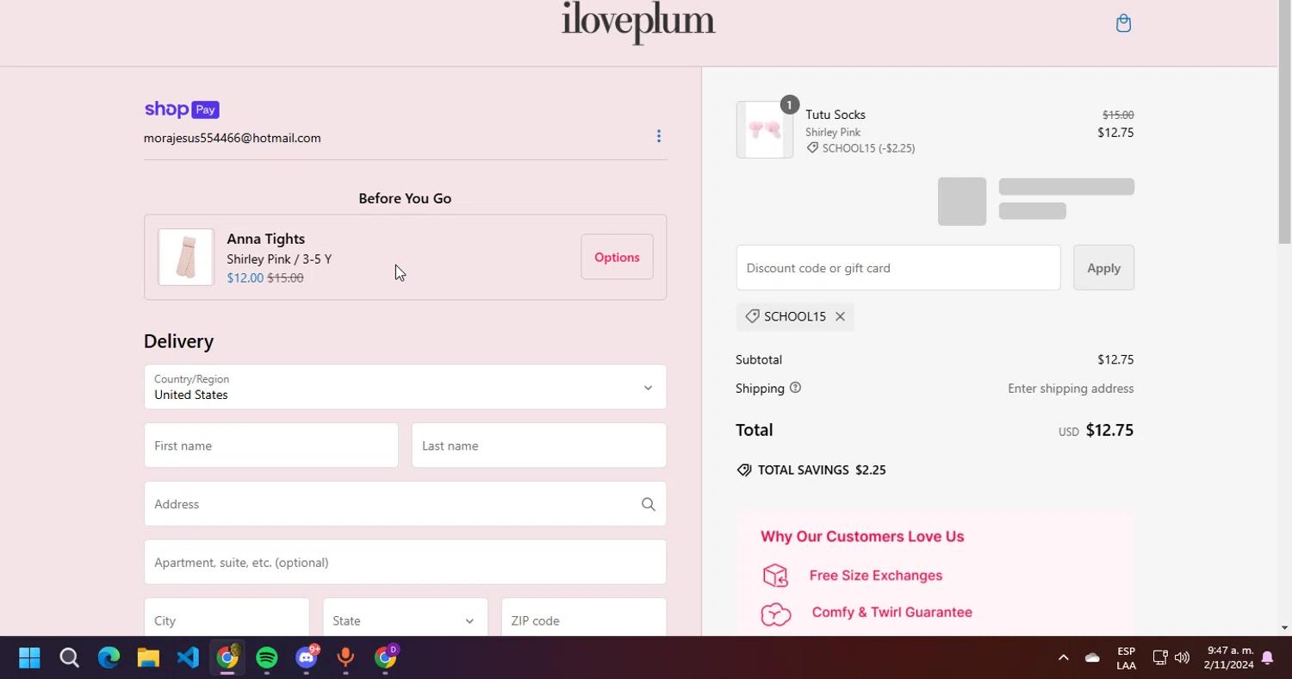Focus the First name field

coord(271,445)
